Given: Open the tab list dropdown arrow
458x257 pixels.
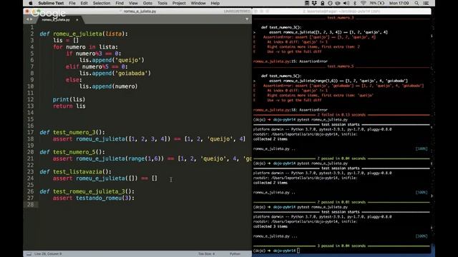Looking at the screenshot, I should pos(247,19).
